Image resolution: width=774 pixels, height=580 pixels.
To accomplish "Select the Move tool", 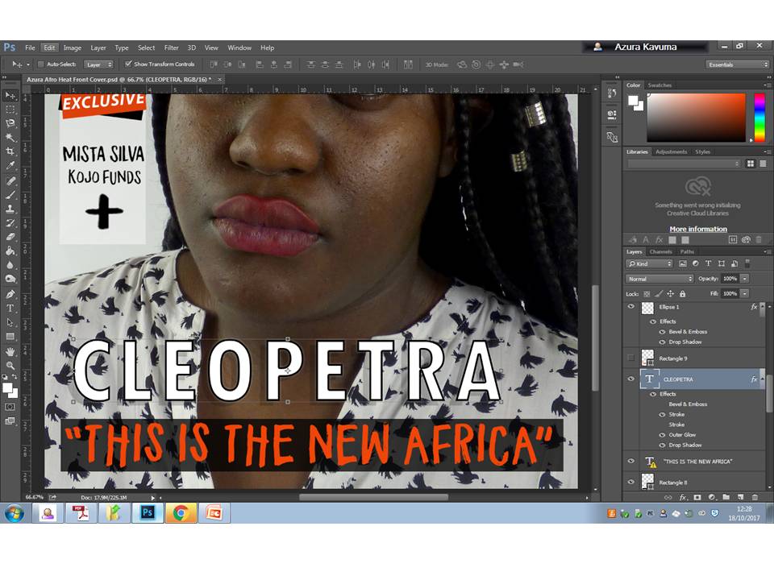I will (10, 95).
